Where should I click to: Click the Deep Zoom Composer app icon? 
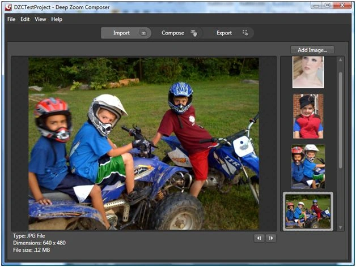click(8, 7)
